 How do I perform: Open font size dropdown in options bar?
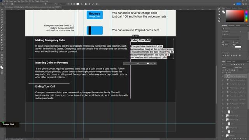click(x=51, y=4)
